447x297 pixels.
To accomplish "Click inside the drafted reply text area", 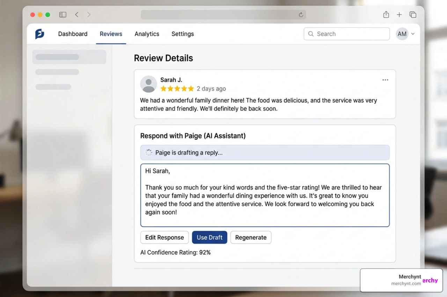I will click(x=265, y=195).
